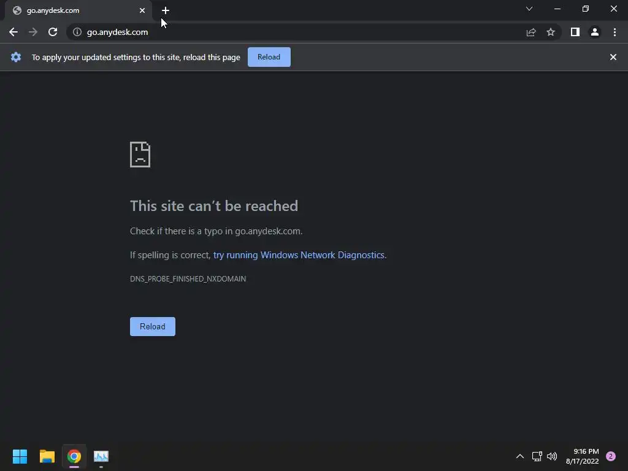Close the go.anydesk.com tab

[142, 10]
